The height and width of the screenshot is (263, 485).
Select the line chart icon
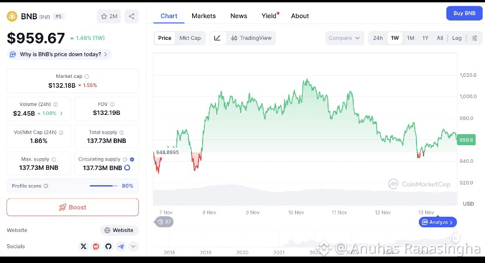coord(217,38)
